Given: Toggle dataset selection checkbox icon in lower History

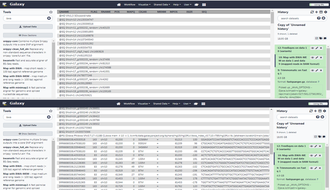Looking at the screenshot, I should (x=315, y=136).
